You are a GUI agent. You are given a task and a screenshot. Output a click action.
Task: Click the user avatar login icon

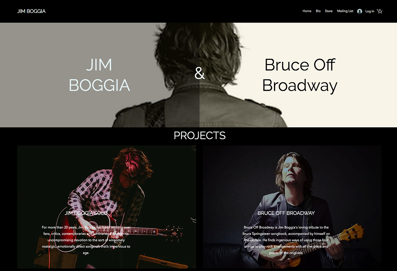359,11
